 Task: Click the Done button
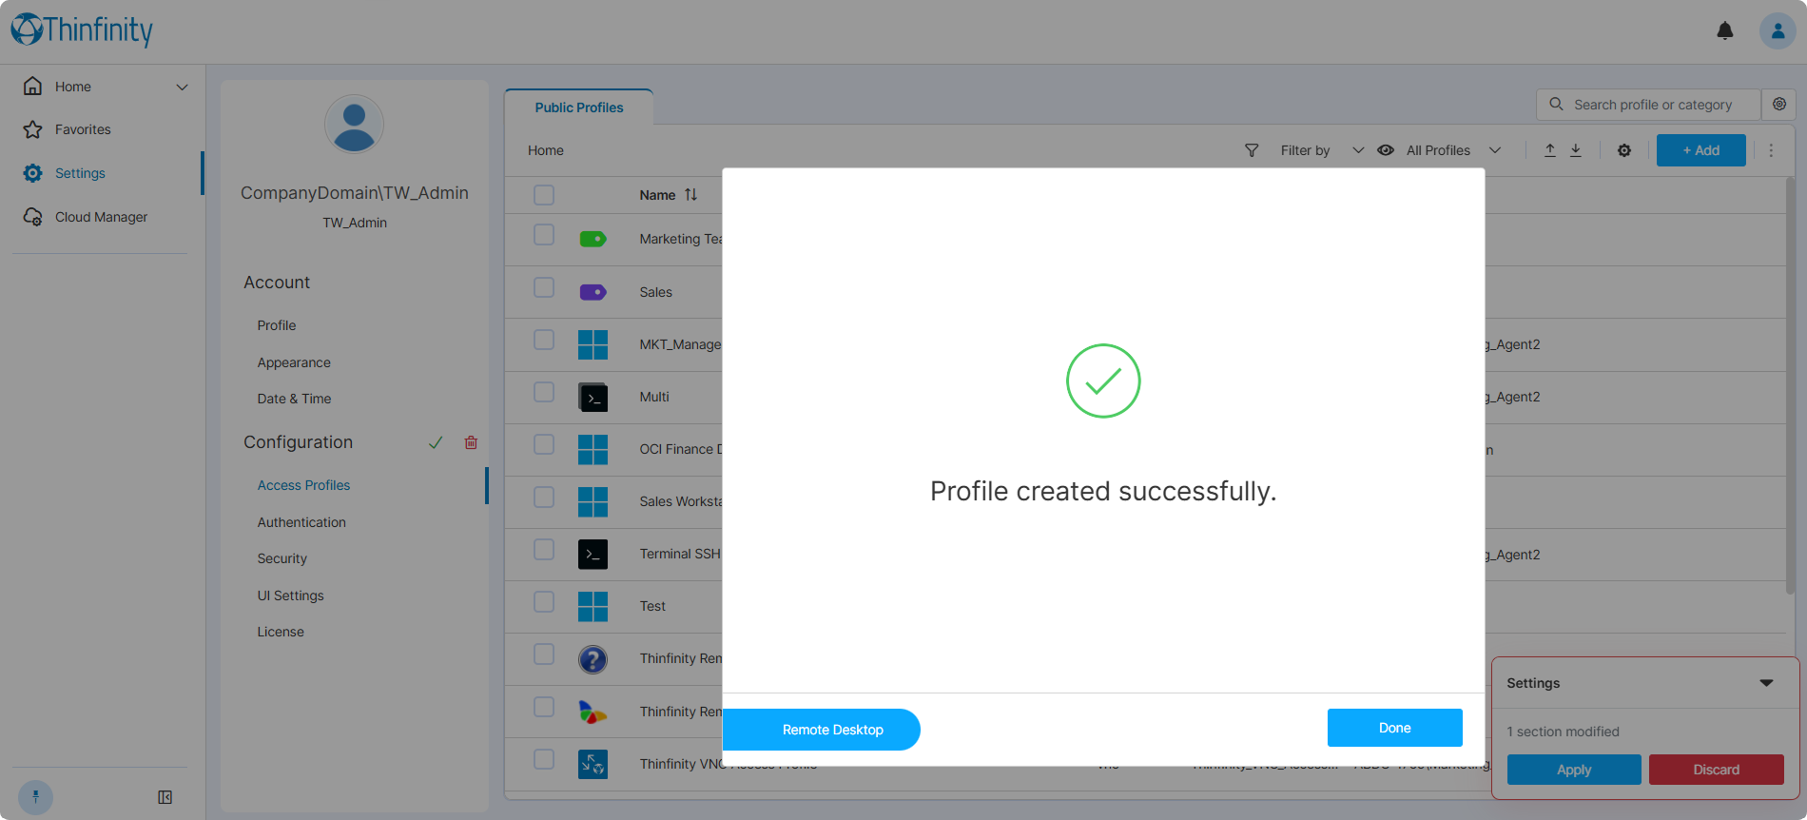tap(1394, 728)
